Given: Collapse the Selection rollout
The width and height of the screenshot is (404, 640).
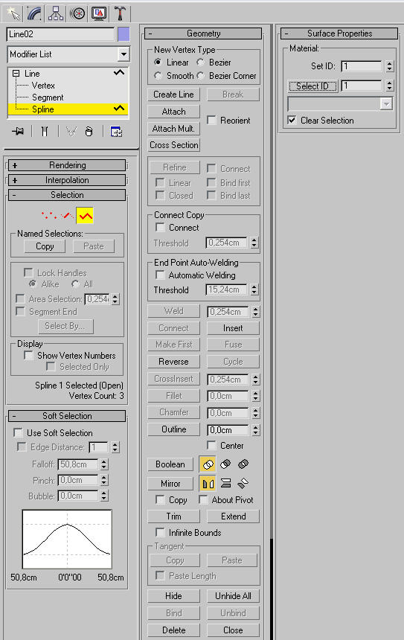Looking at the screenshot, I should (x=67, y=195).
